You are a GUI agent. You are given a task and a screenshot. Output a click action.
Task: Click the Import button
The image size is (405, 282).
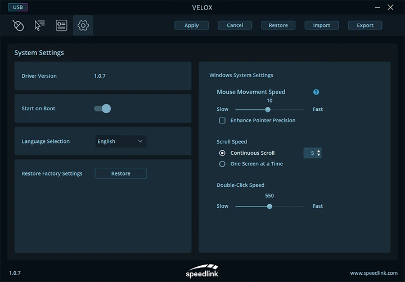point(322,25)
